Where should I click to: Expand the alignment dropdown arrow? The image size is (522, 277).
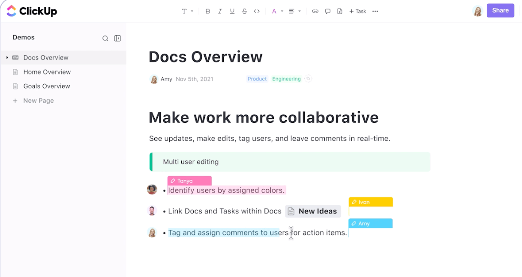pyautogui.click(x=300, y=11)
